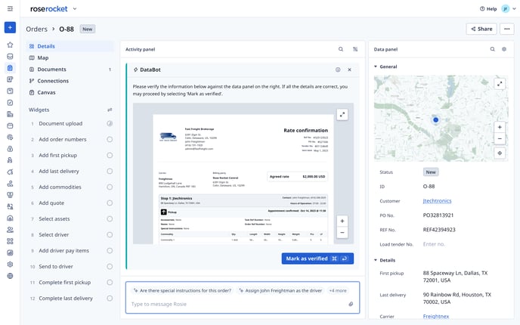This screenshot has width=520, height=325.
Task: Expand the rate confirmation document preview
Action: 342,114
